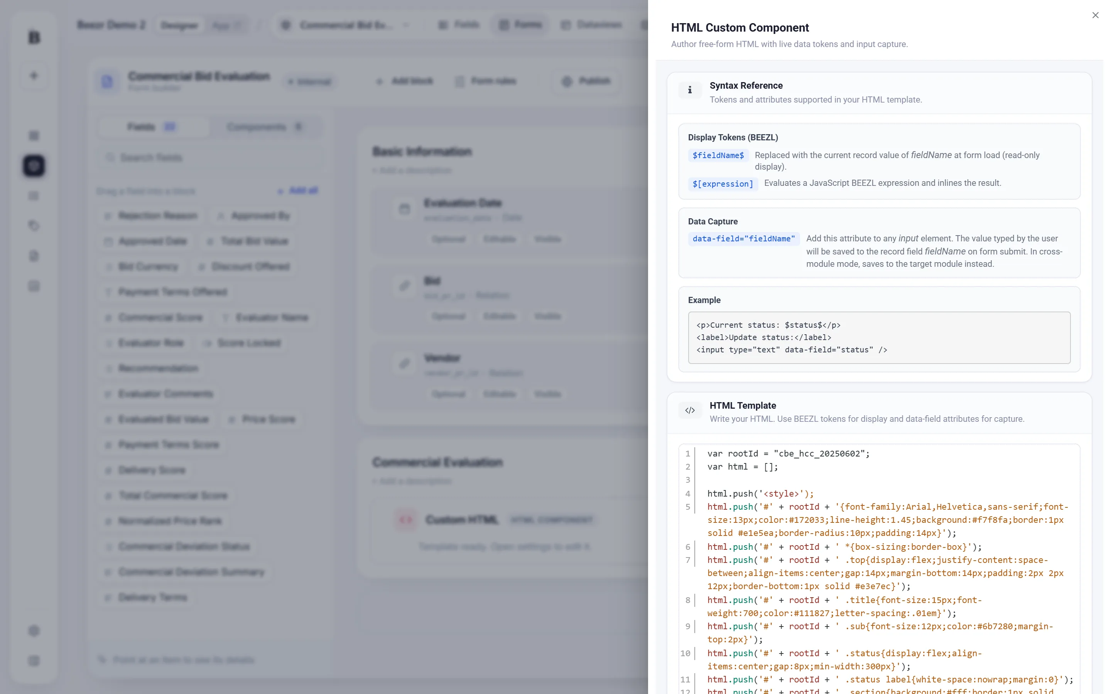This screenshot has width=1111, height=694.
Task: Click the Bid field link icon
Action: coord(404,286)
